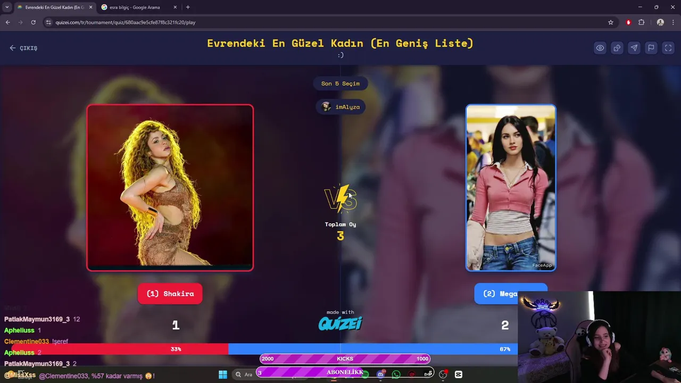This screenshot has width=681, height=383.
Task: Enter fullscreen with the corner-brackets icon
Action: tap(668, 48)
